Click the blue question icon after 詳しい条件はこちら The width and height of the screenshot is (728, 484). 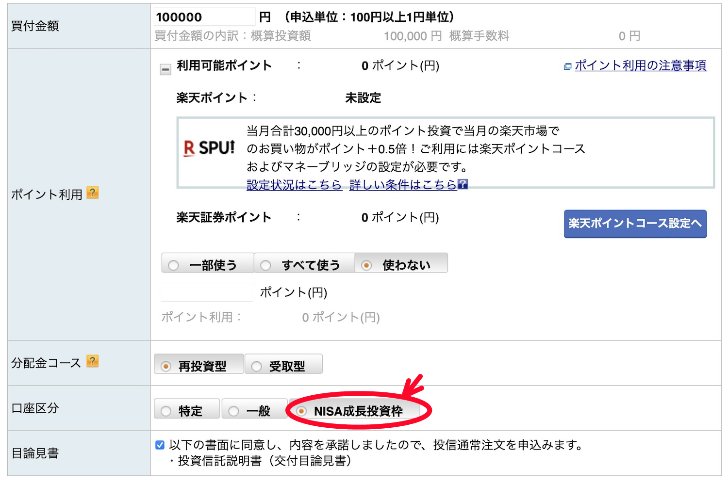[x=463, y=184]
